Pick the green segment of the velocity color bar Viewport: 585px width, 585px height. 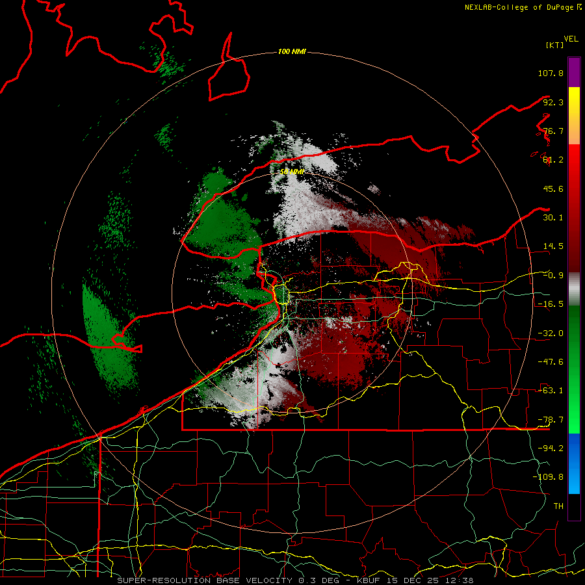tap(574, 369)
